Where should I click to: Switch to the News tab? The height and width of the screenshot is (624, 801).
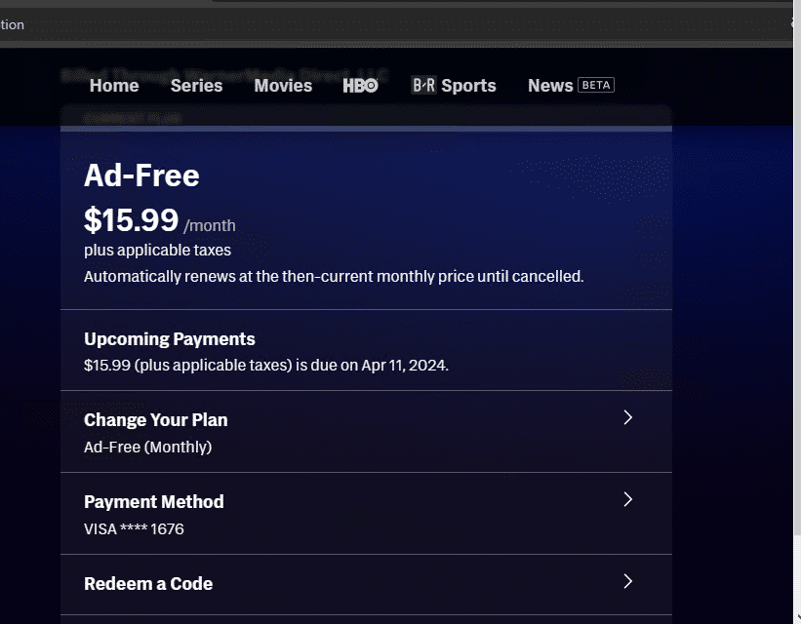pos(550,86)
